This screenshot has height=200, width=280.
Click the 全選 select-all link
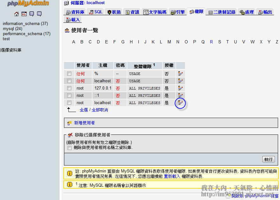(84, 110)
